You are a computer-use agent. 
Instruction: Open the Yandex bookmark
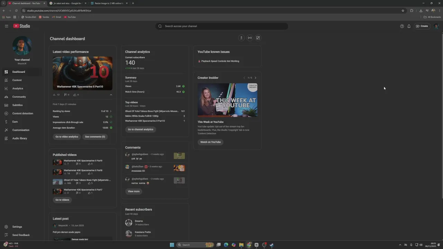44,17
